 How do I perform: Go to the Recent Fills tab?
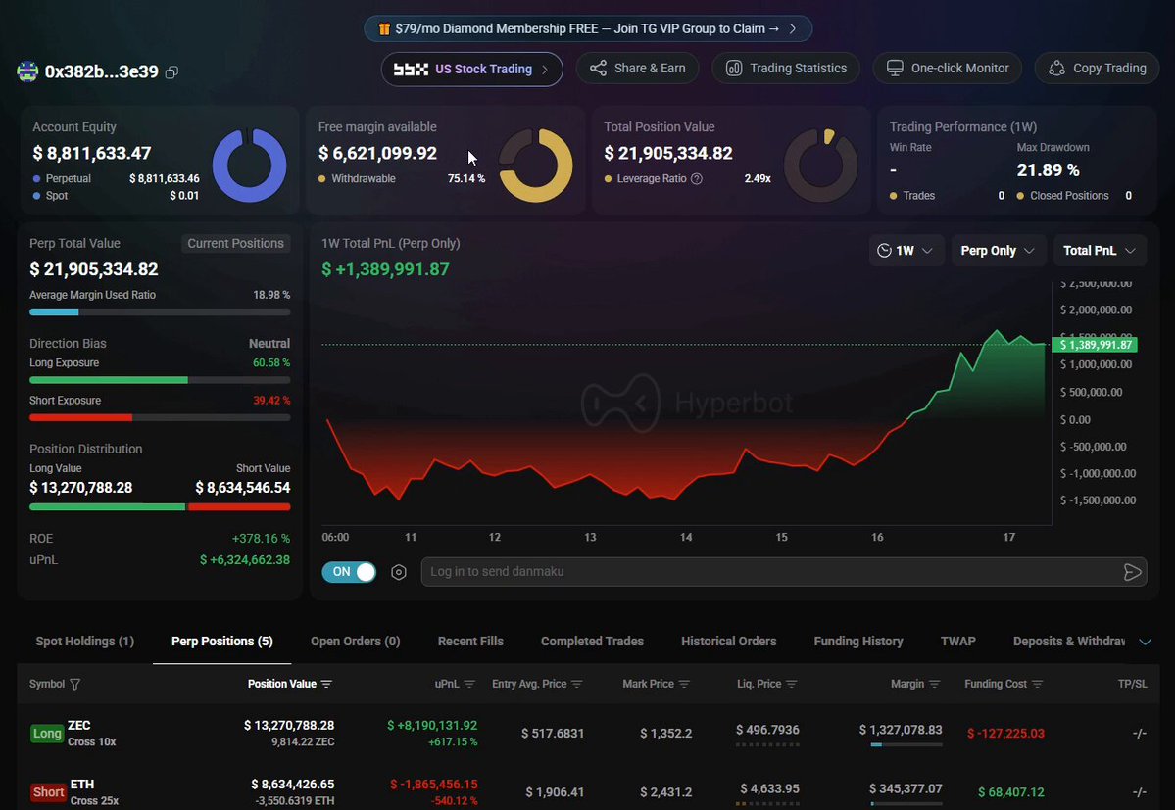tap(470, 642)
